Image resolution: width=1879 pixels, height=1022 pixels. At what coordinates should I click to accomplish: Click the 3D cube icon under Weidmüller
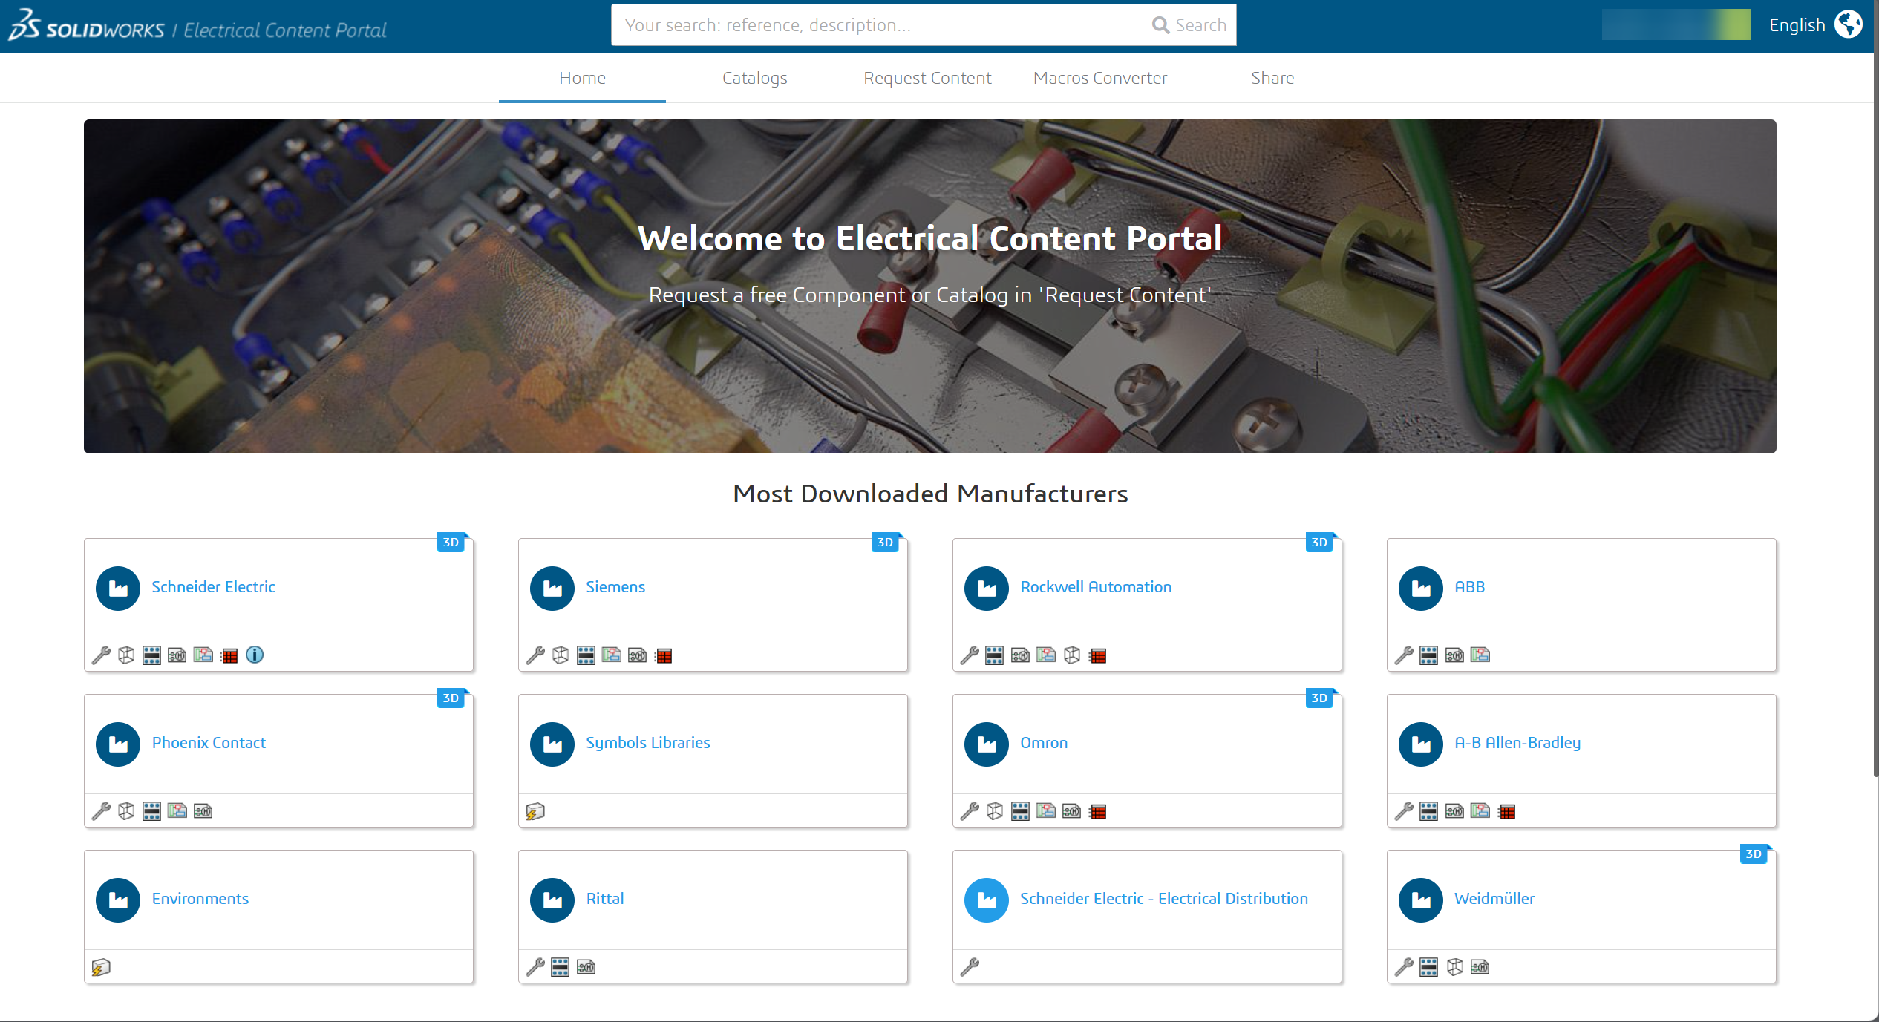coord(1455,967)
